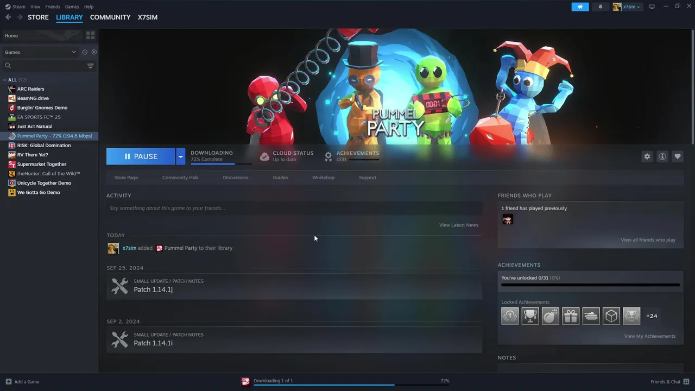Screen dimensions: 695x391
Task: Open the Store Page link
Action: coord(126,178)
